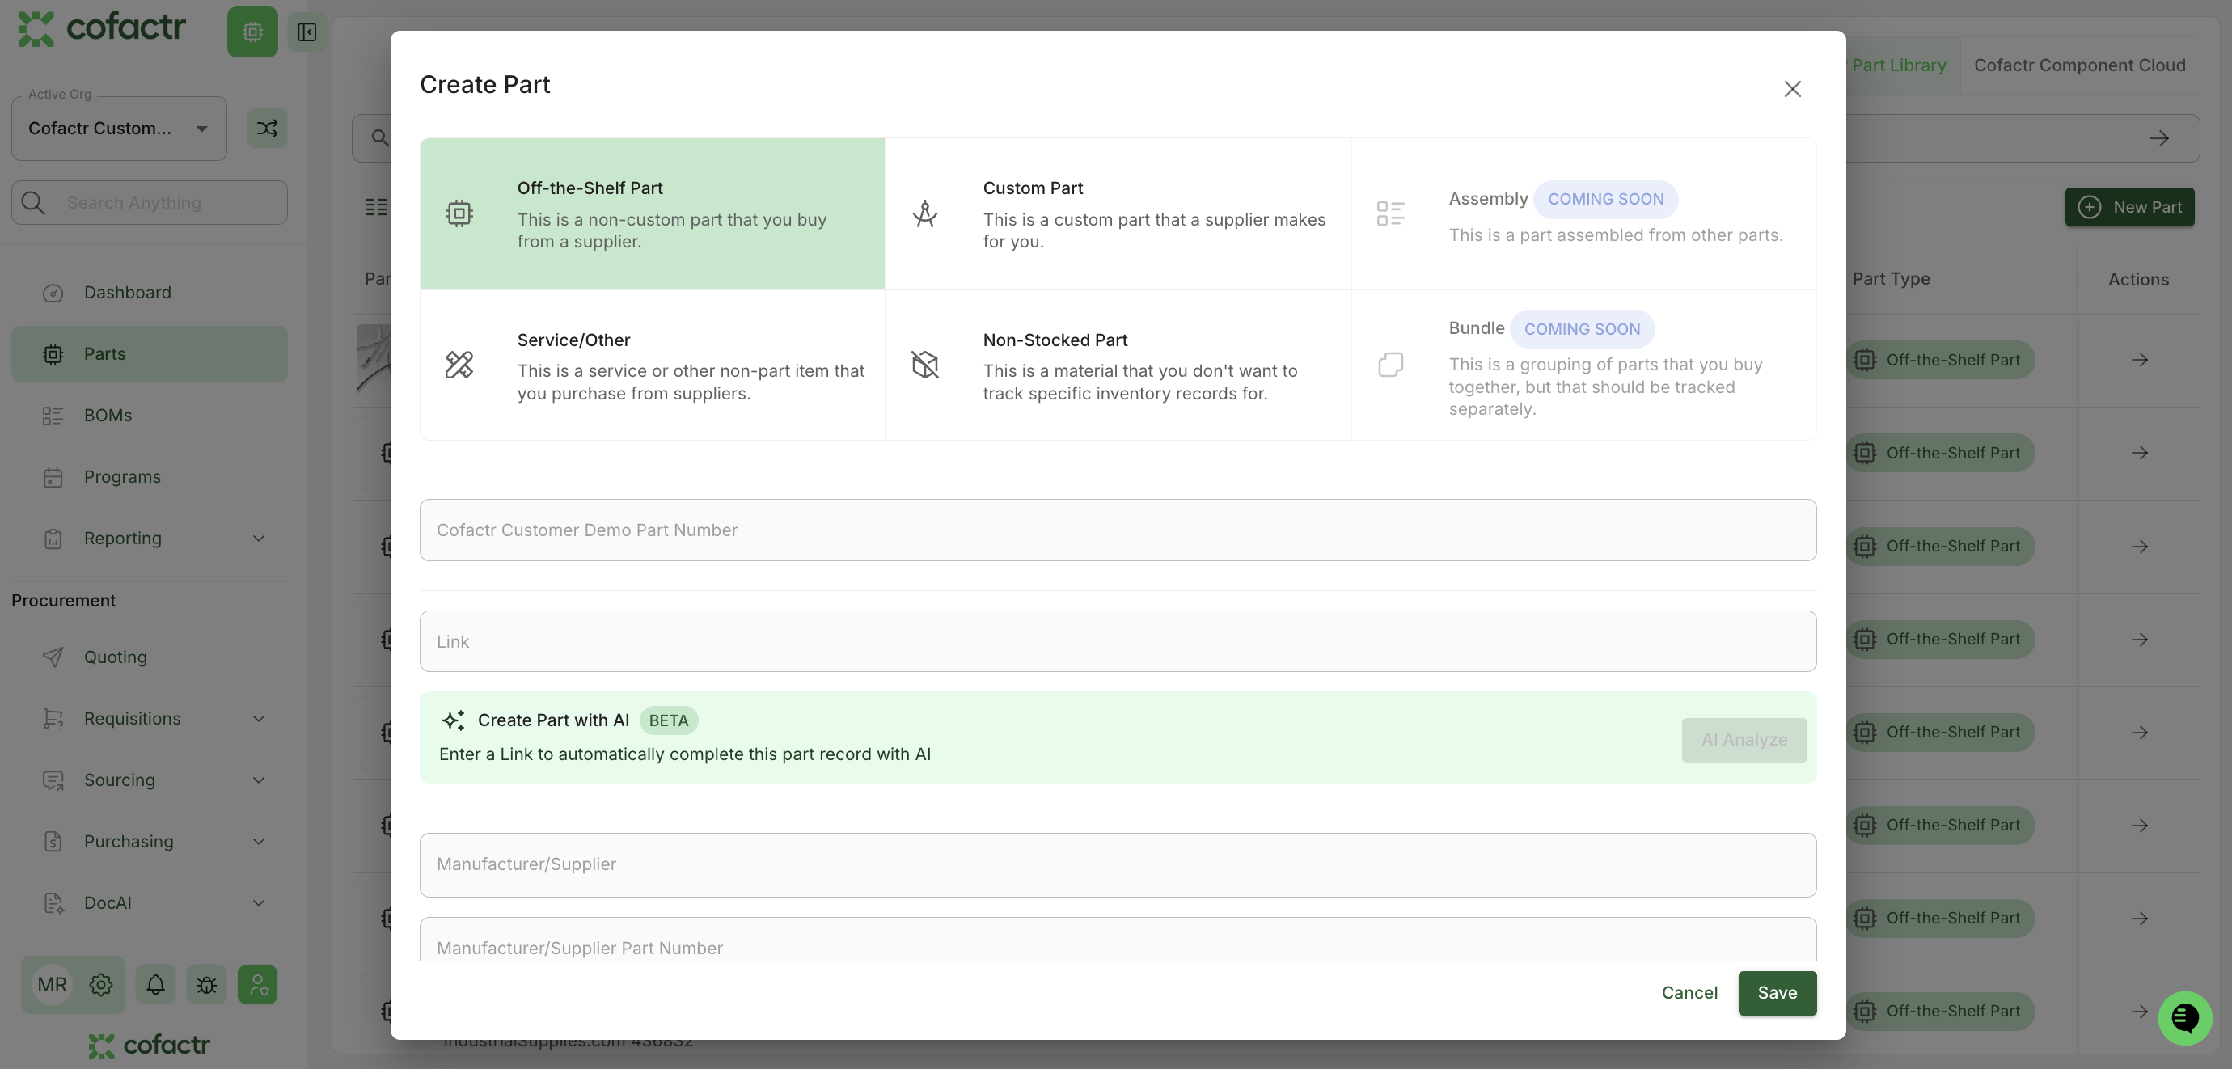Open the Active Org dropdown
Screen dimensions: 2232x1069
coord(119,129)
